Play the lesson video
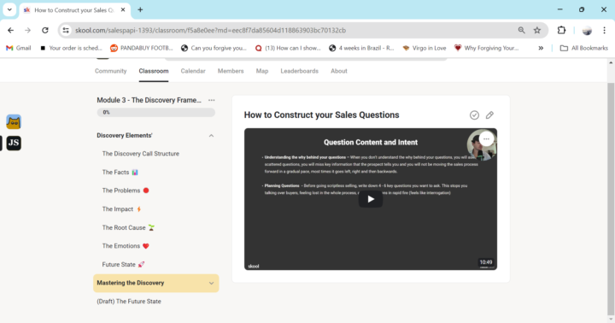 370,199
